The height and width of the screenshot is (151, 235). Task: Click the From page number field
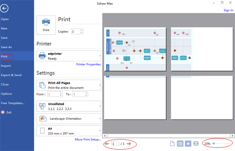pyautogui.click(x=54, y=94)
